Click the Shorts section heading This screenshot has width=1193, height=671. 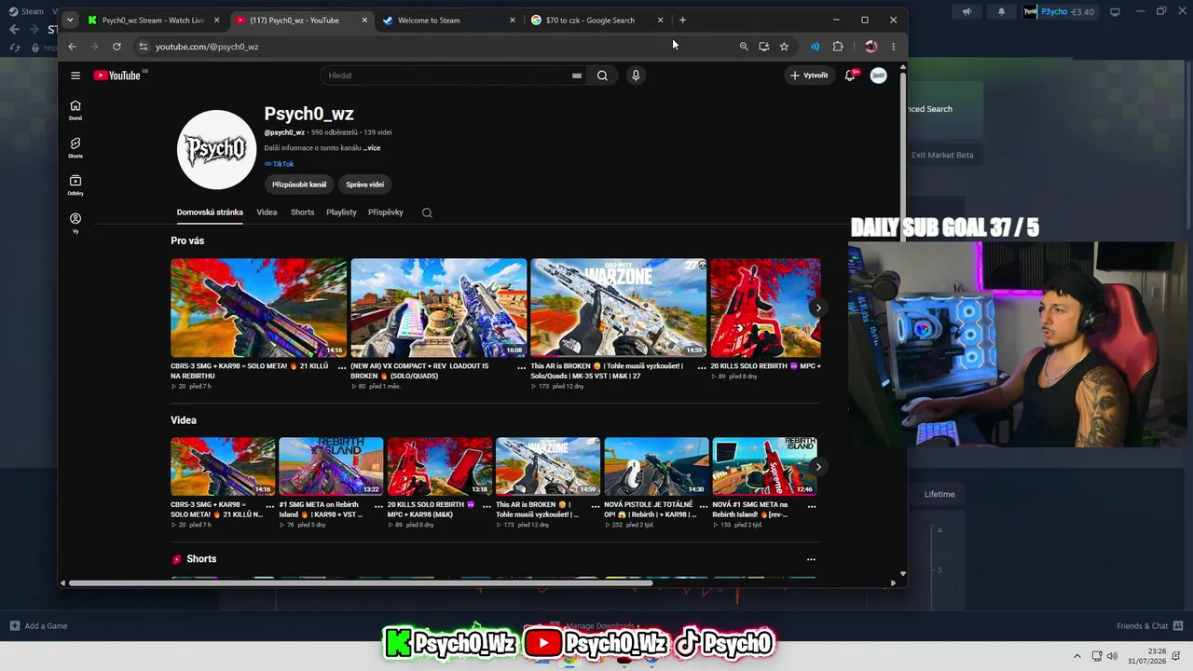[201, 559]
